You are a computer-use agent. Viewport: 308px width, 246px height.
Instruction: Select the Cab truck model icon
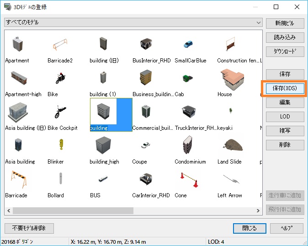(x=188, y=78)
